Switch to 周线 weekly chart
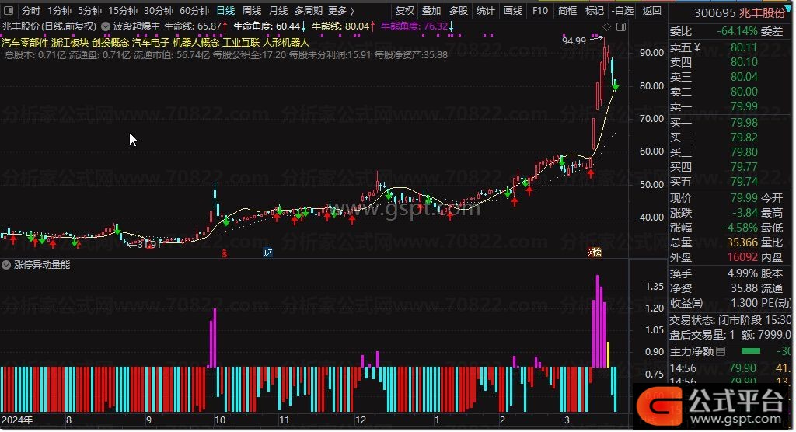The height and width of the screenshot is (432, 796). coord(252,10)
